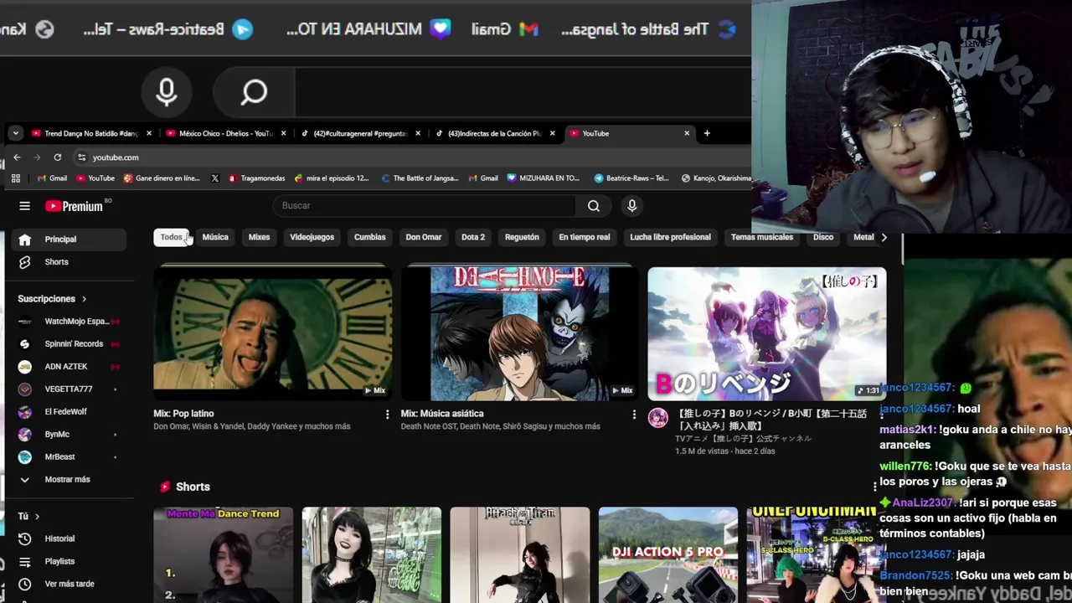Select the Cumbias filter chip
Image resolution: width=1072 pixels, height=603 pixels.
[x=369, y=238]
